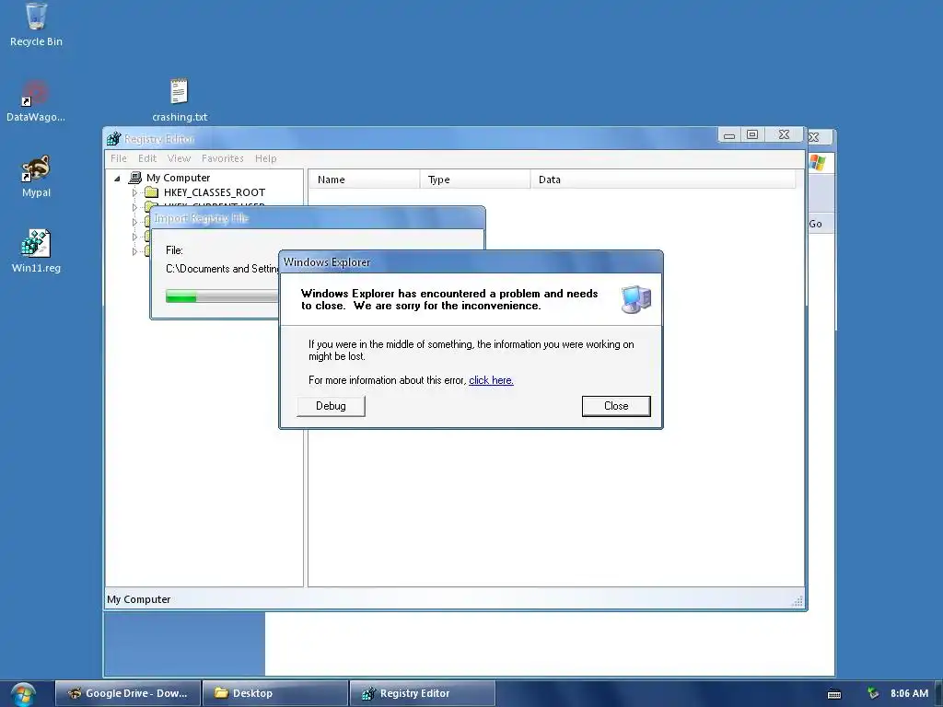Click the keyboard icon in system tray
The width and height of the screenshot is (943, 707).
(834, 694)
